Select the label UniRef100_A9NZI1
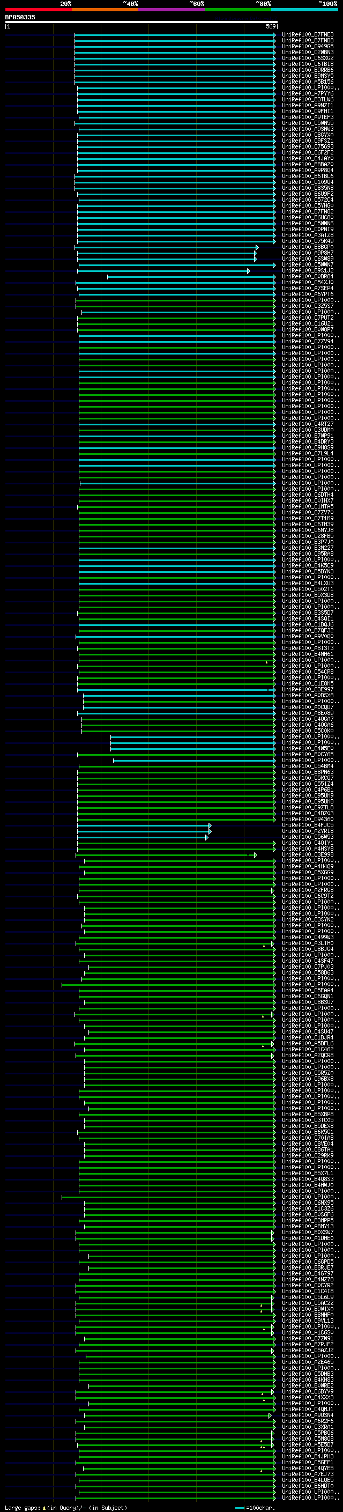 coord(308,106)
